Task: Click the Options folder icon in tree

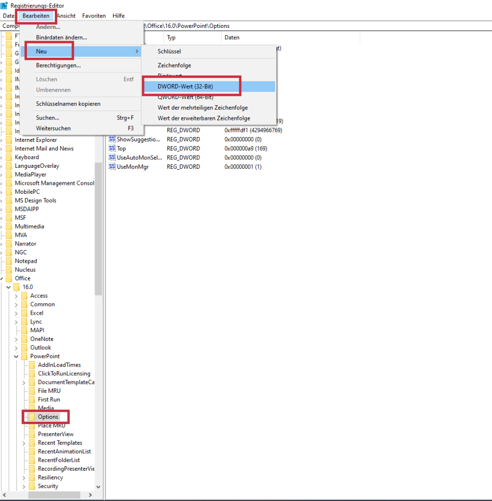Action: click(x=32, y=417)
